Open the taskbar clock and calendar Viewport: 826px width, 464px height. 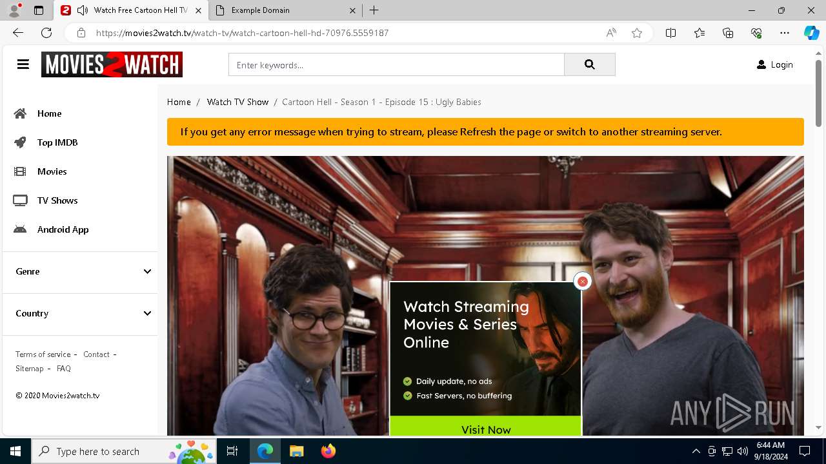[x=771, y=451]
